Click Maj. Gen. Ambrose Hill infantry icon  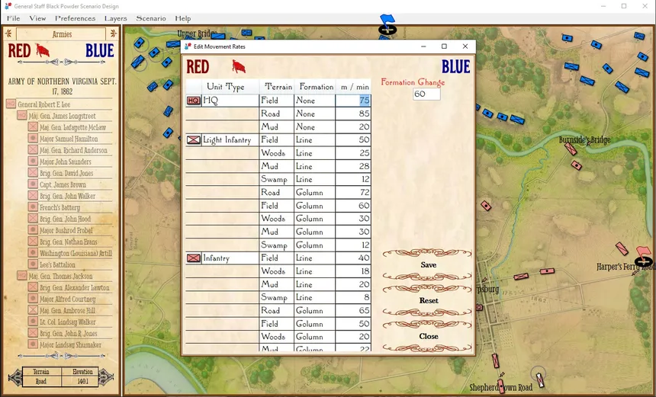pos(33,310)
